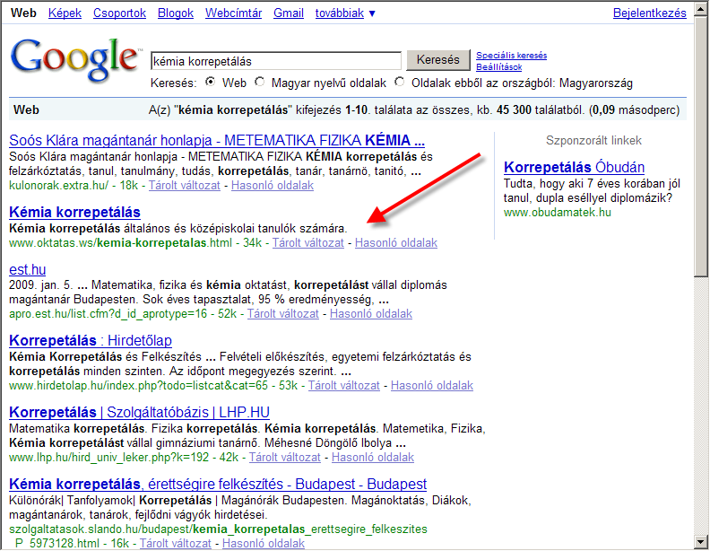Open Hasonló oldalak for hirdetolap.hu result
710x551 pixels.
(x=432, y=386)
